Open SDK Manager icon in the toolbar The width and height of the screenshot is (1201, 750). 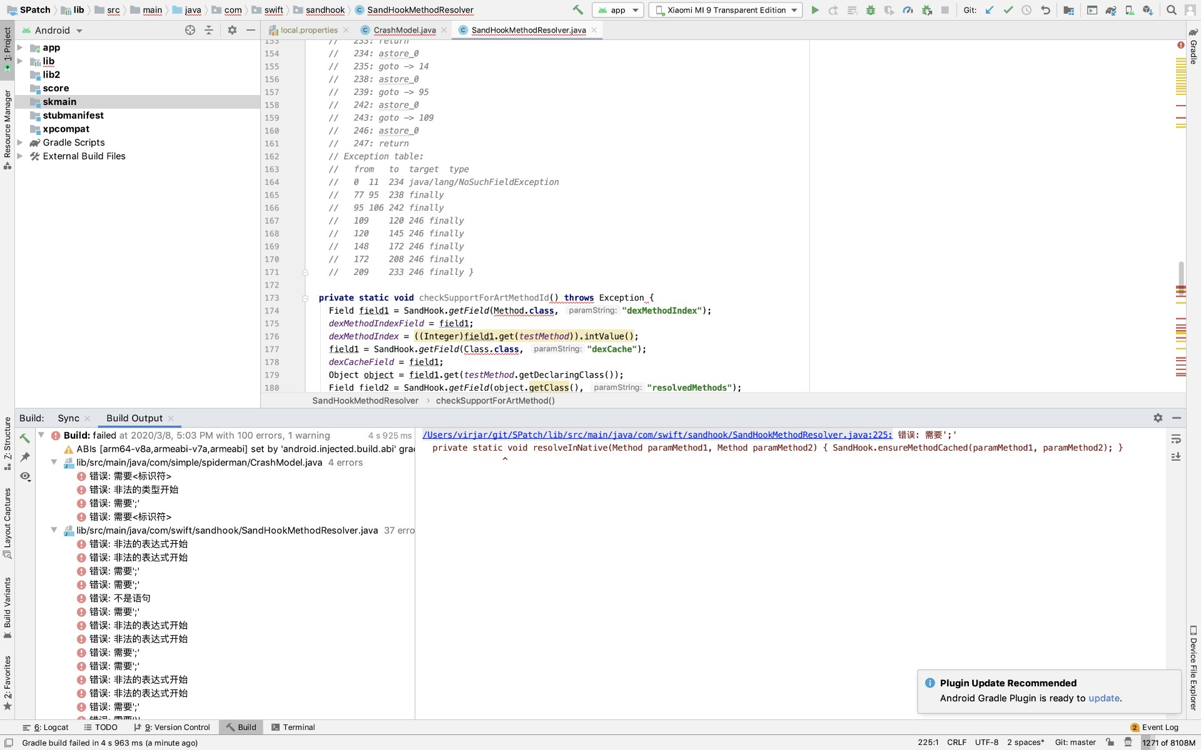(1148, 10)
